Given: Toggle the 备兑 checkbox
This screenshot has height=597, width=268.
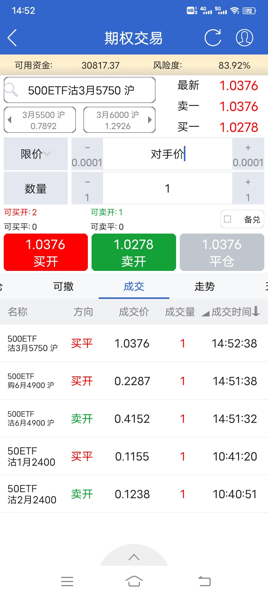Looking at the screenshot, I should click(228, 219).
